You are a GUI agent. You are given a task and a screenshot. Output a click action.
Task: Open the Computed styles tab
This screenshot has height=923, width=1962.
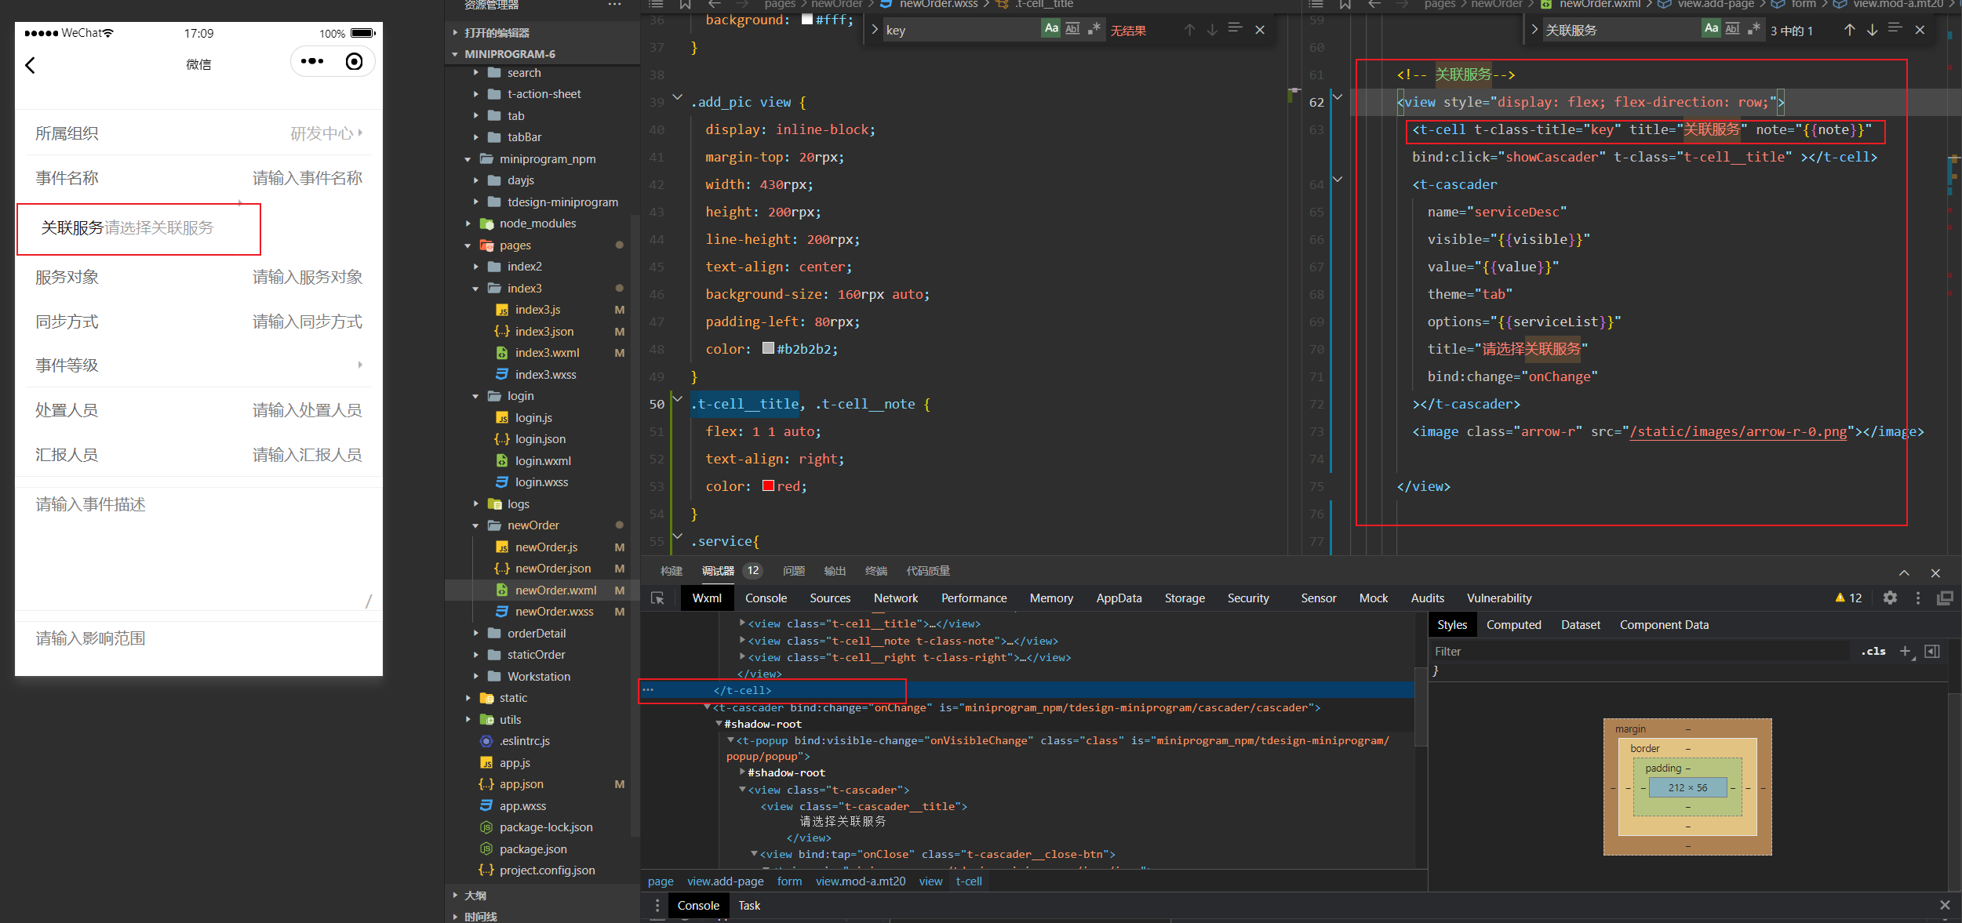coord(1513,624)
